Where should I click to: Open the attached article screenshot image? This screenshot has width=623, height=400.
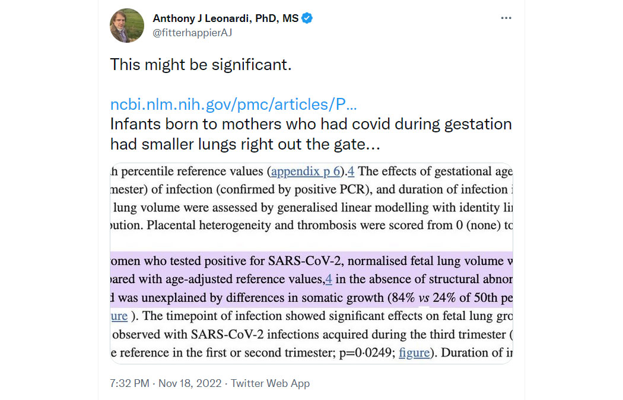311,264
